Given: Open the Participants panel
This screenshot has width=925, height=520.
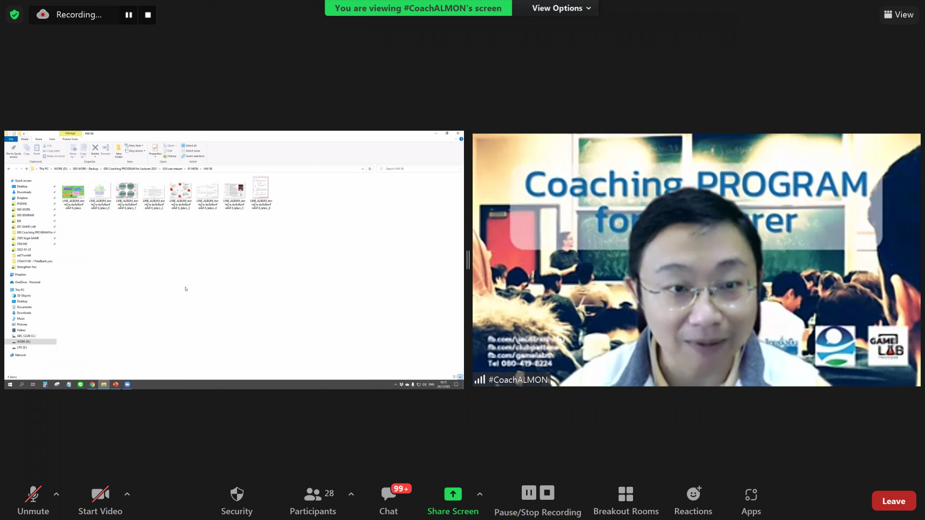Looking at the screenshot, I should point(313,501).
